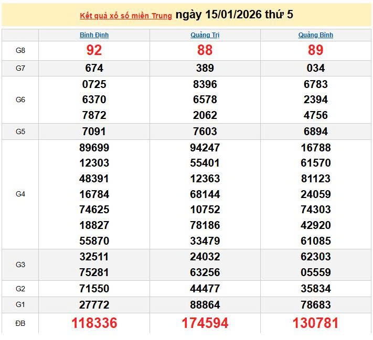
Task: Select G6 number 6783
Action: click(316, 84)
